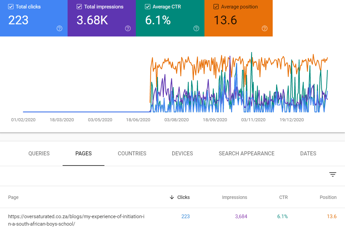Open the Devices tab
The width and height of the screenshot is (345, 229).
pos(182,153)
